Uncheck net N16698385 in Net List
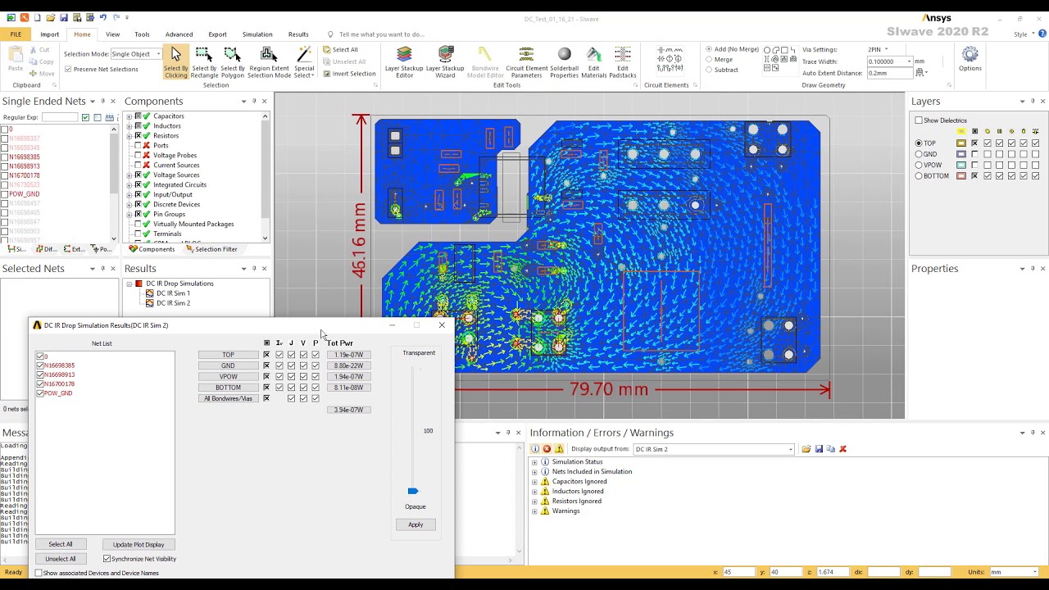 (40, 365)
